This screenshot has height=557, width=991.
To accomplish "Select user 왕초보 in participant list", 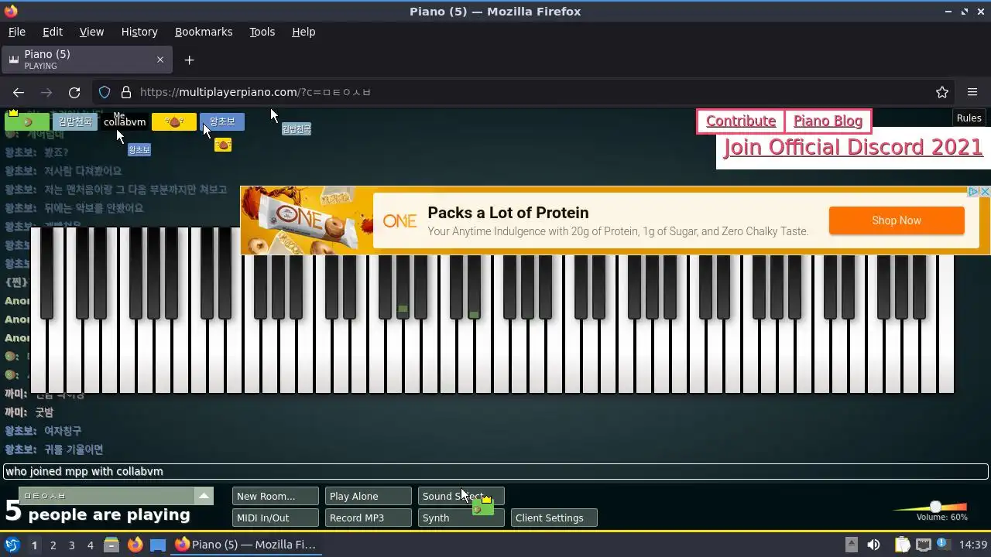I will [x=222, y=121].
